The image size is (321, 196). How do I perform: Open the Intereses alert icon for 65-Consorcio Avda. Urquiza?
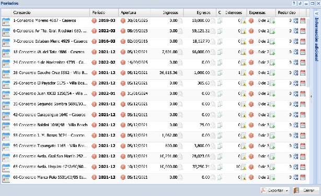244,167
